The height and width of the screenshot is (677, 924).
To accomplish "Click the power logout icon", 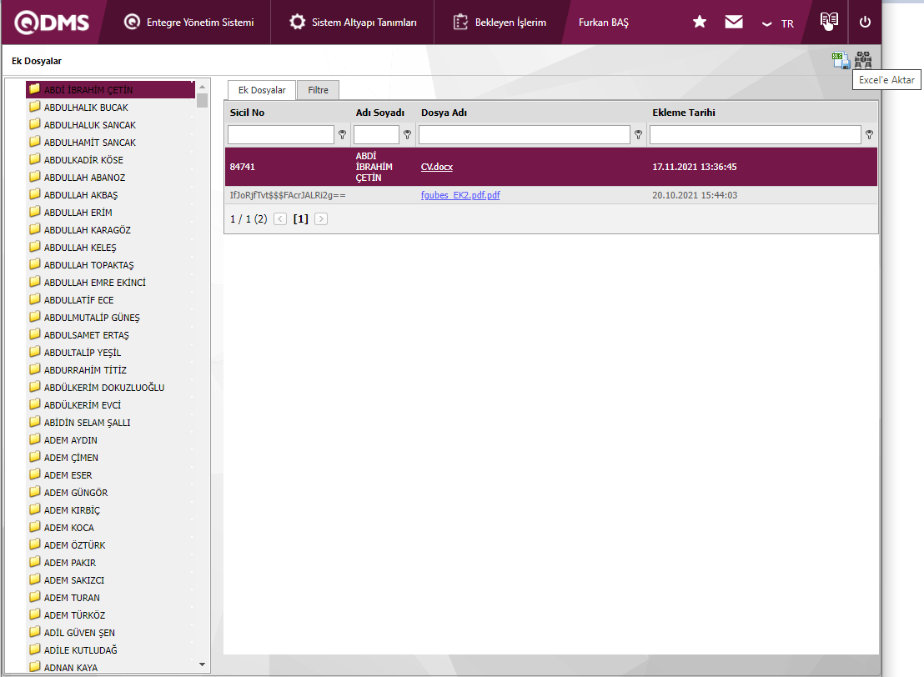I will click(x=865, y=23).
